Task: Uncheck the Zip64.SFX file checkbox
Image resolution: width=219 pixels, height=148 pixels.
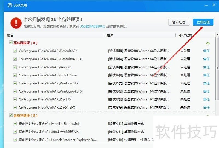Action: tap(15, 108)
